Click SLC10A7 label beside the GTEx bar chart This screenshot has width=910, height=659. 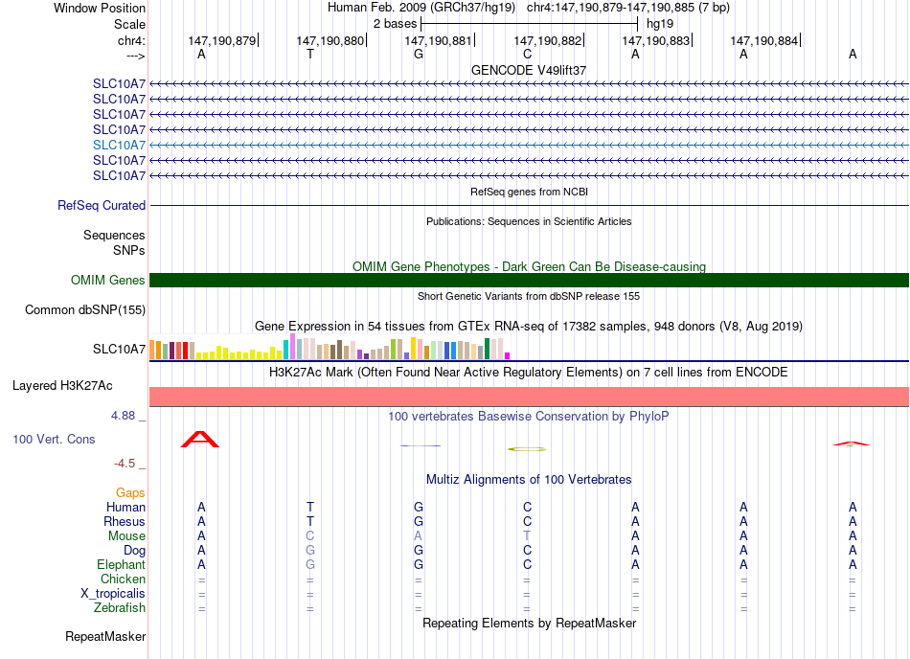point(119,349)
